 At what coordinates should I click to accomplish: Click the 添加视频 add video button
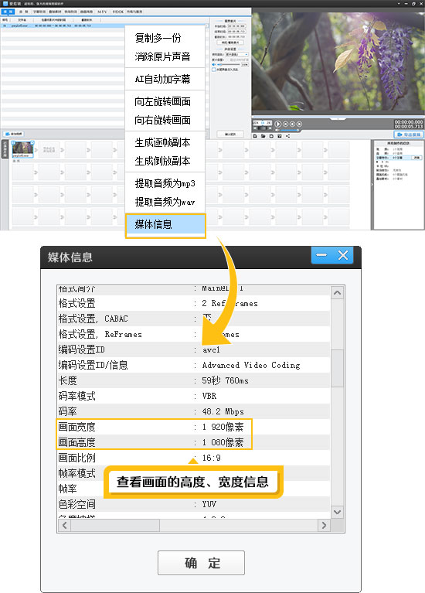click(x=14, y=134)
